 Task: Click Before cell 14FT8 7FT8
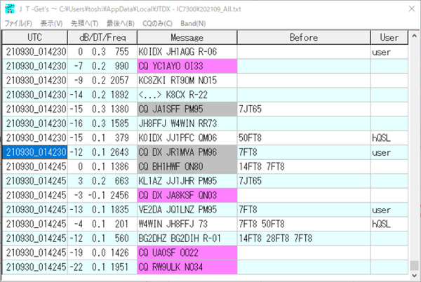pos(304,167)
